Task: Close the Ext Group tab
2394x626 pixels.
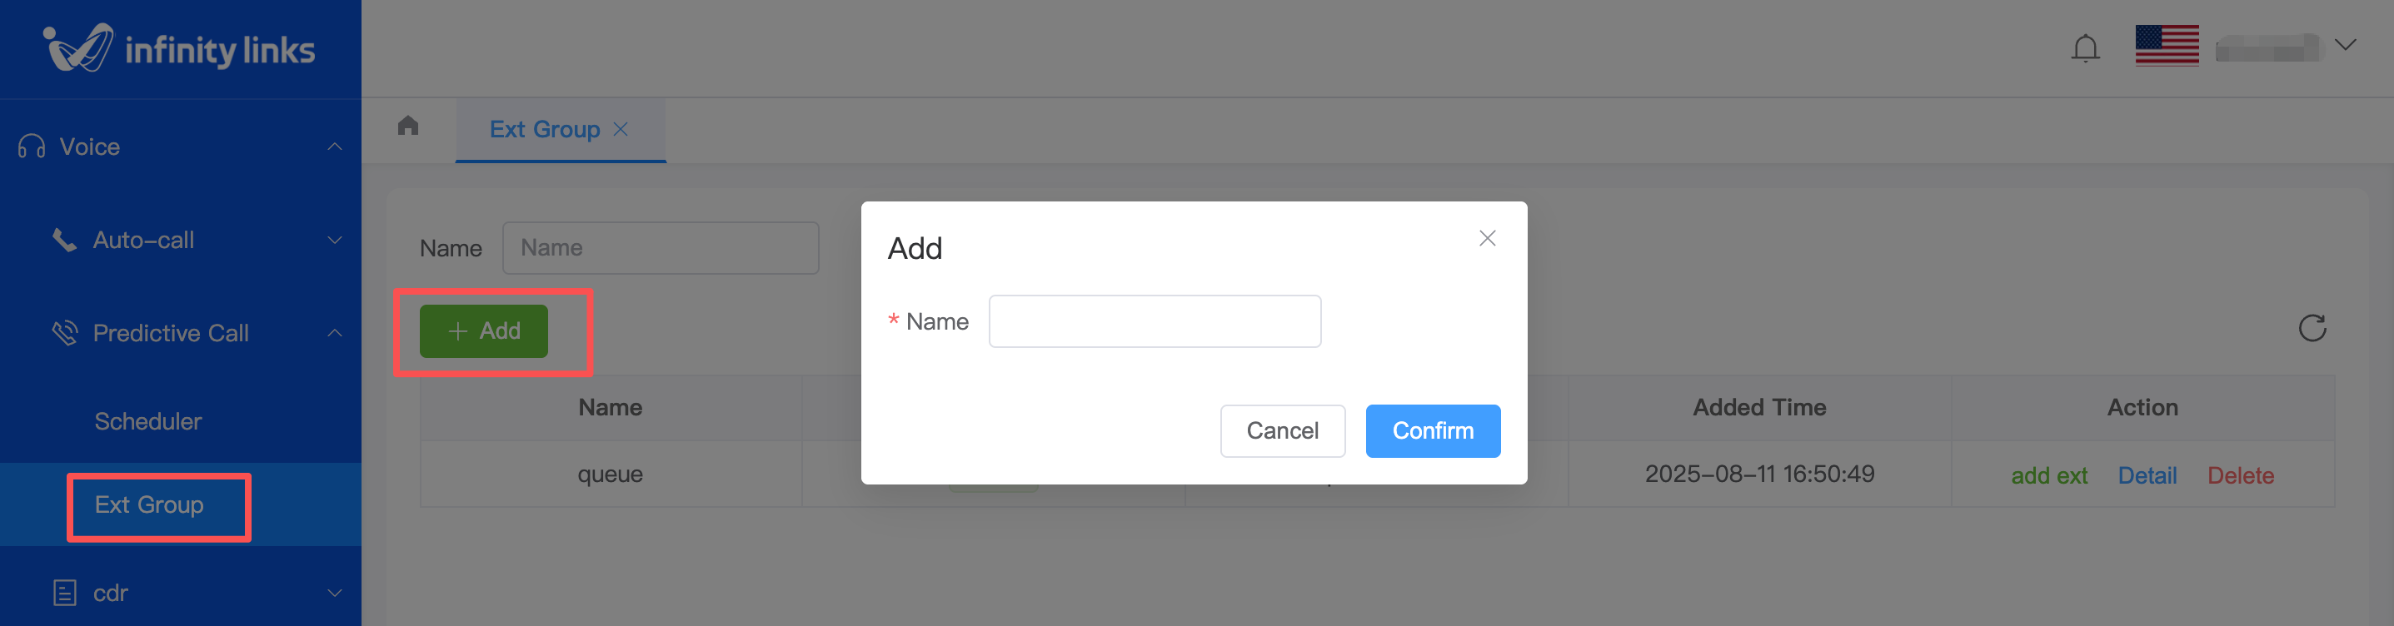Action: [x=621, y=129]
